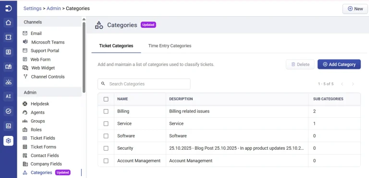Follow the Settings breadcrumb link
Viewport: 369px width, 178px height.
click(x=33, y=9)
